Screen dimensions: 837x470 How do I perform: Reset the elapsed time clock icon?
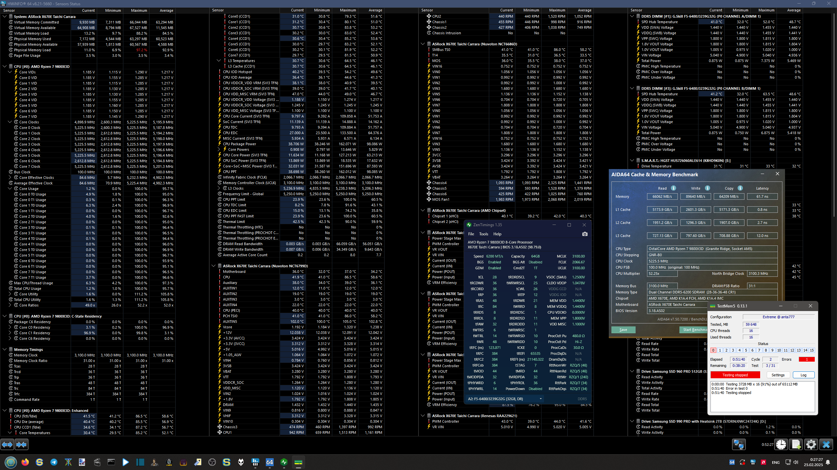[781, 445]
